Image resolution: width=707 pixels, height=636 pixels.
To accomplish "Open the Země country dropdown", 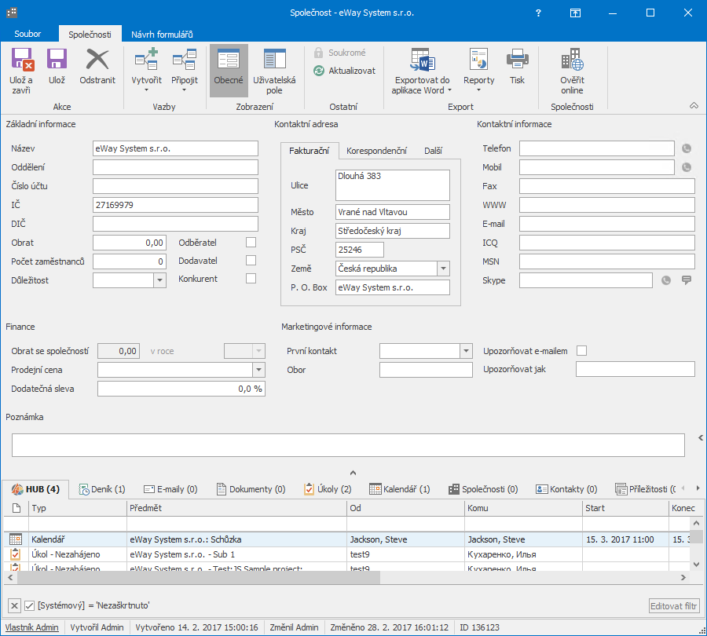I will pyautogui.click(x=443, y=269).
